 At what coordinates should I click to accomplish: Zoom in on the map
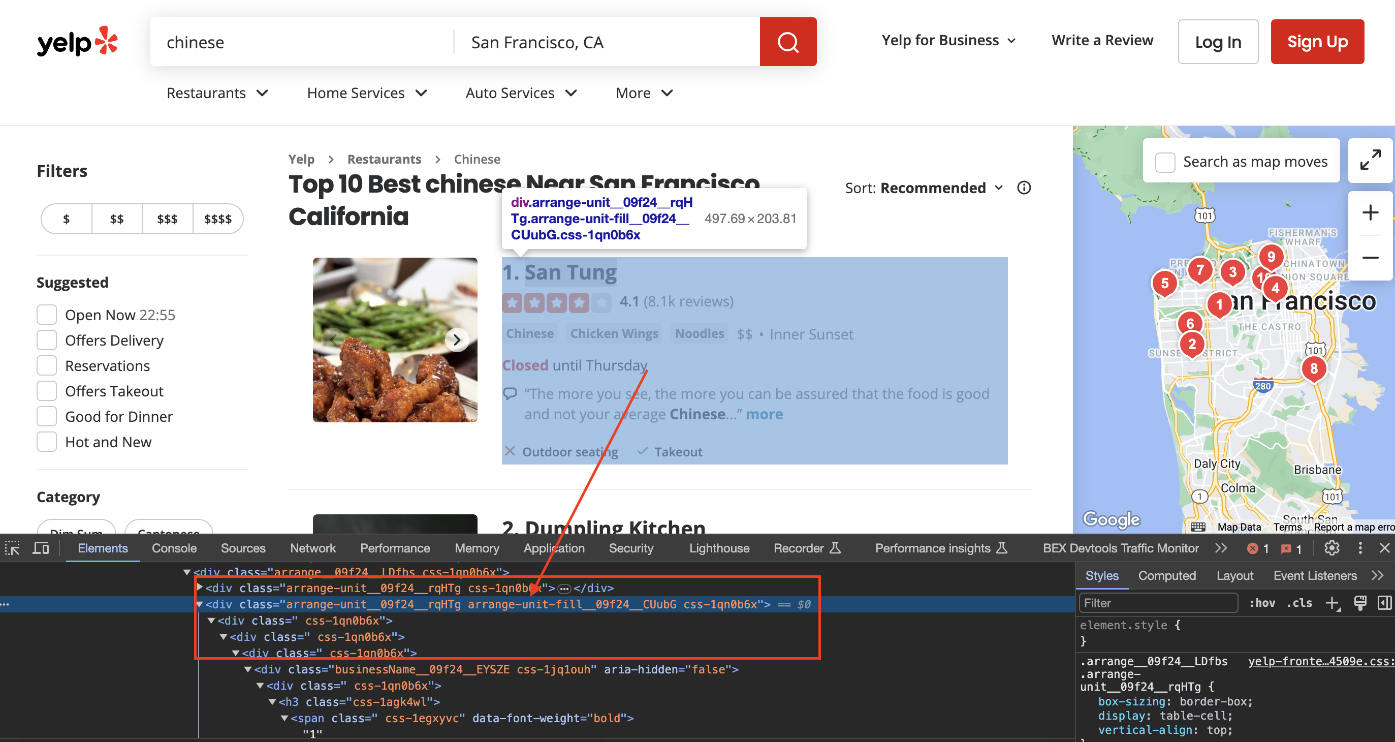coord(1370,212)
